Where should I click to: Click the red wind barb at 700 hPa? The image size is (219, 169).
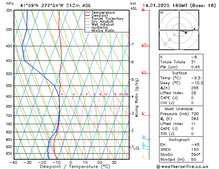(146, 114)
